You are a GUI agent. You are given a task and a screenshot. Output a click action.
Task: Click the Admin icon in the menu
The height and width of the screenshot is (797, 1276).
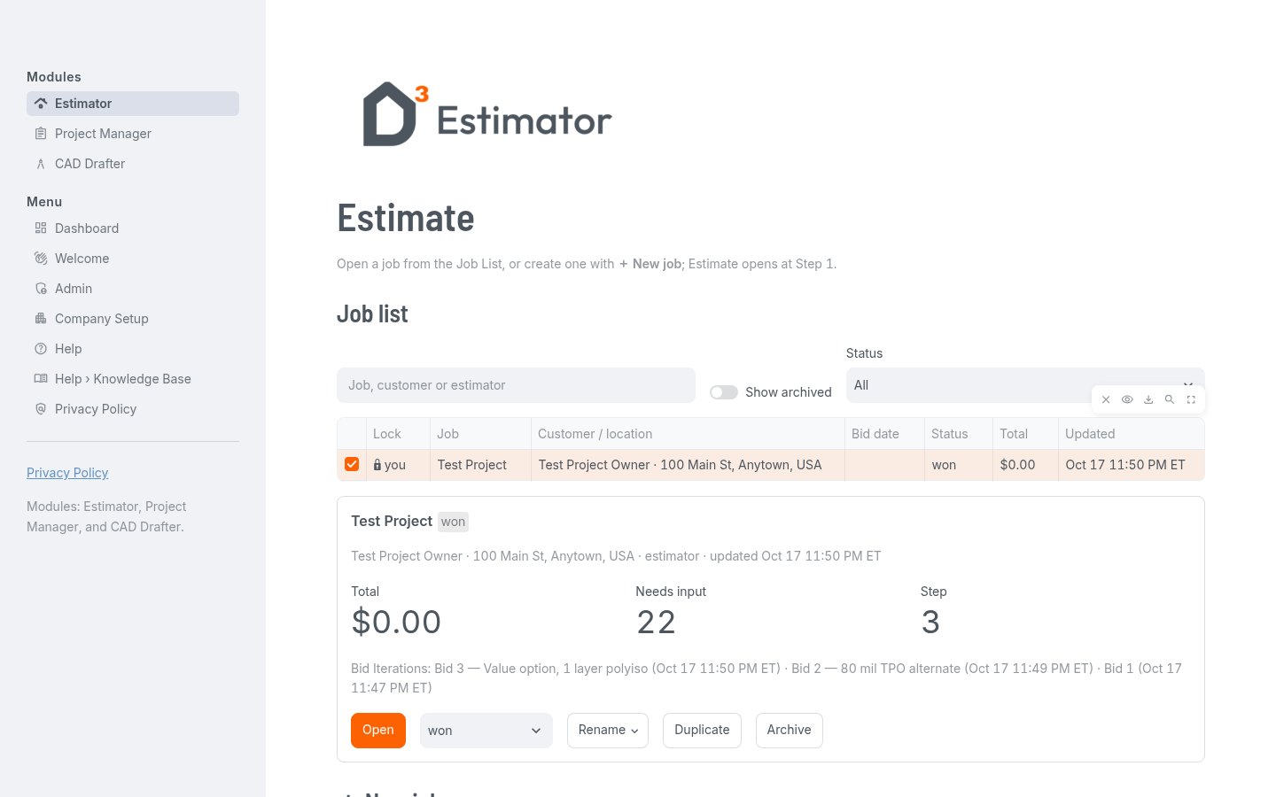click(x=41, y=289)
